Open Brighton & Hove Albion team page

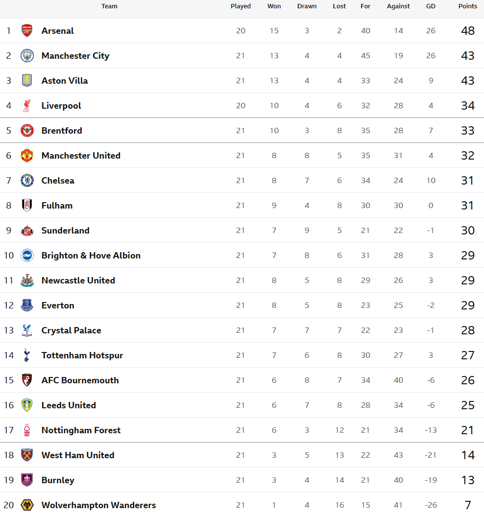[x=91, y=256]
